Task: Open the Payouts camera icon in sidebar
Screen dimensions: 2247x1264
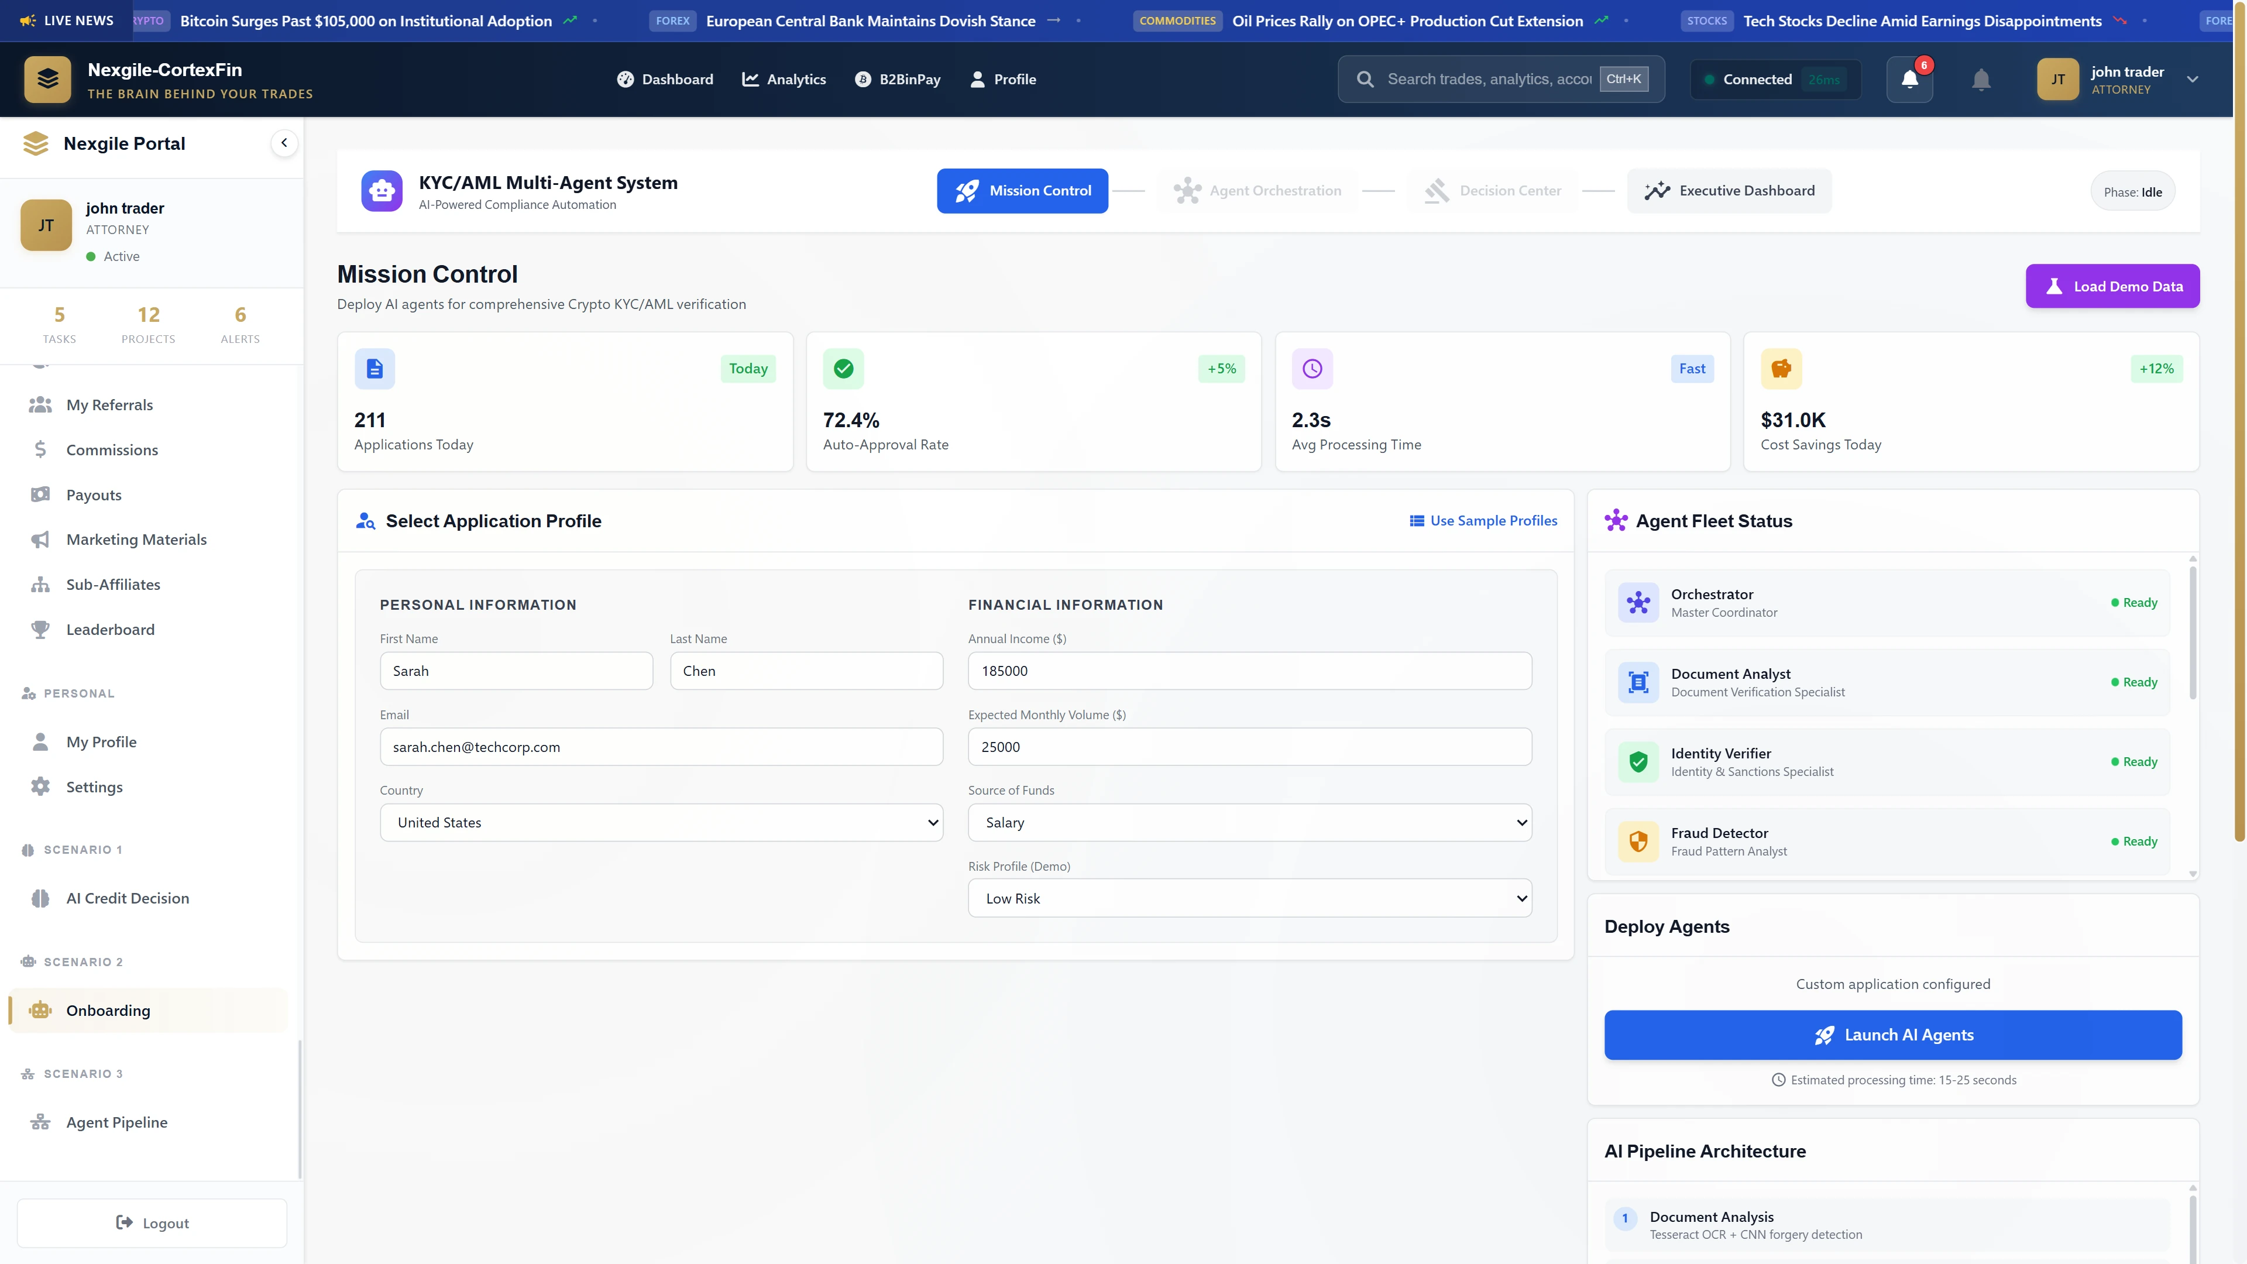Action: click(x=40, y=494)
